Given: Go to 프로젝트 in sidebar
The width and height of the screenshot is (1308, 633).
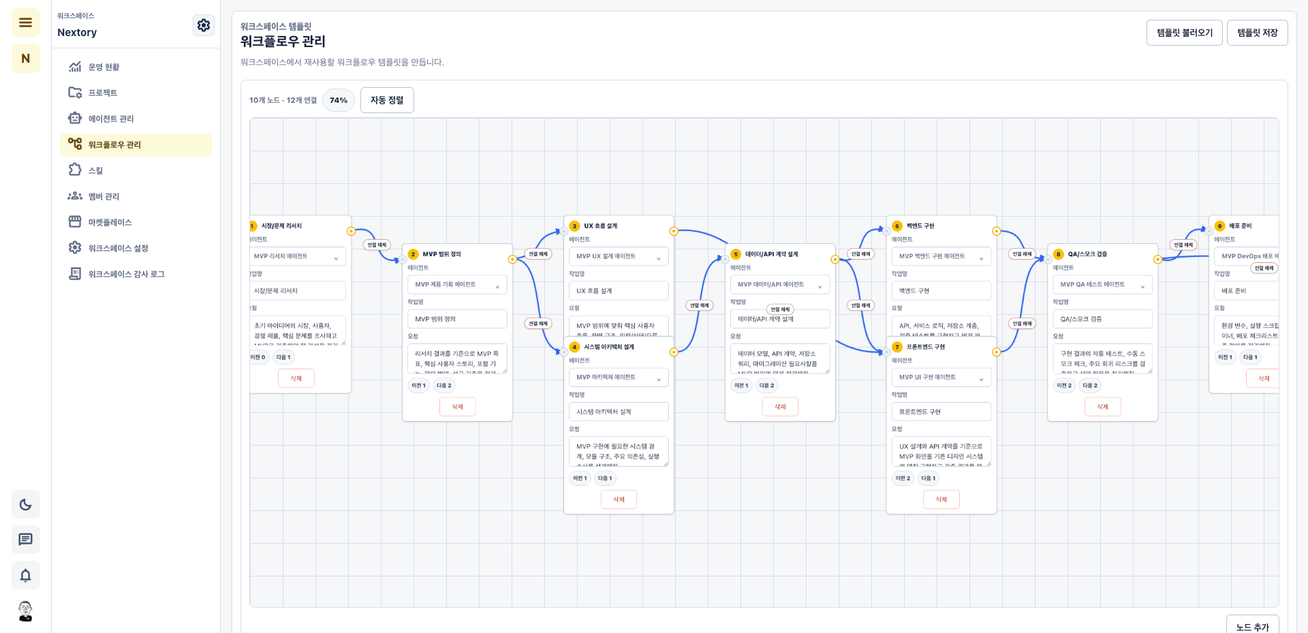Looking at the screenshot, I should 136,93.
